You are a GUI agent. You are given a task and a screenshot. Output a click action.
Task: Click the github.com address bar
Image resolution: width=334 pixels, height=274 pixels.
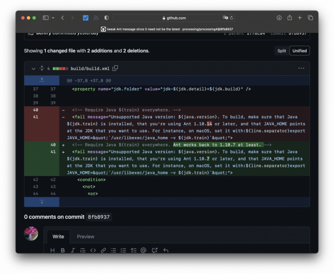pyautogui.click(x=174, y=18)
